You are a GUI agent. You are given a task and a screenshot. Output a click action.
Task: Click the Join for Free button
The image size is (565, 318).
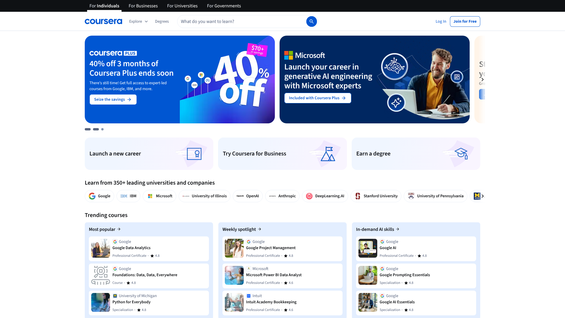point(465,21)
